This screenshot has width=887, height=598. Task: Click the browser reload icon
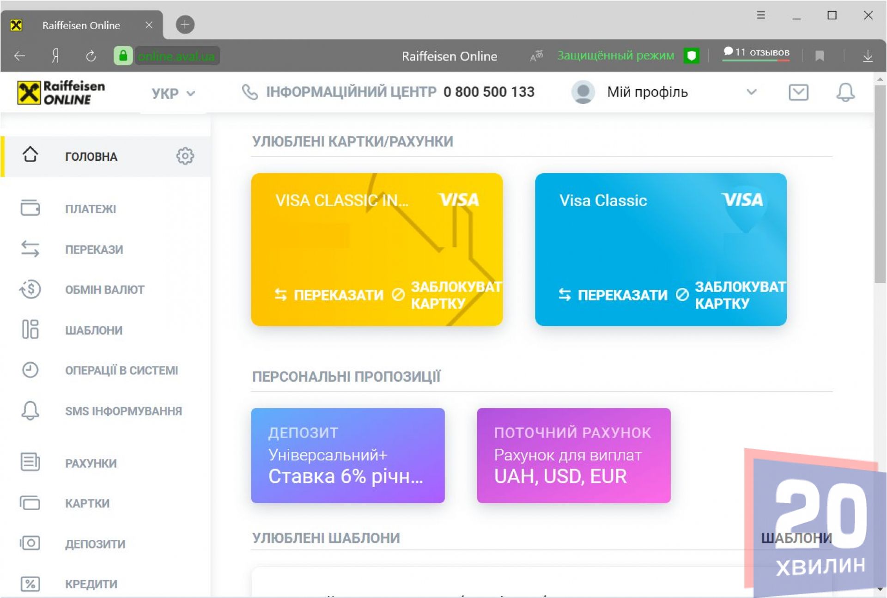tap(91, 56)
